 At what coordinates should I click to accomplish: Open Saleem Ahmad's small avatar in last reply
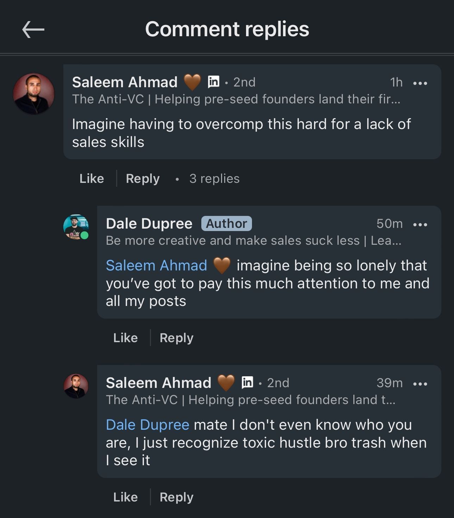tap(76, 386)
